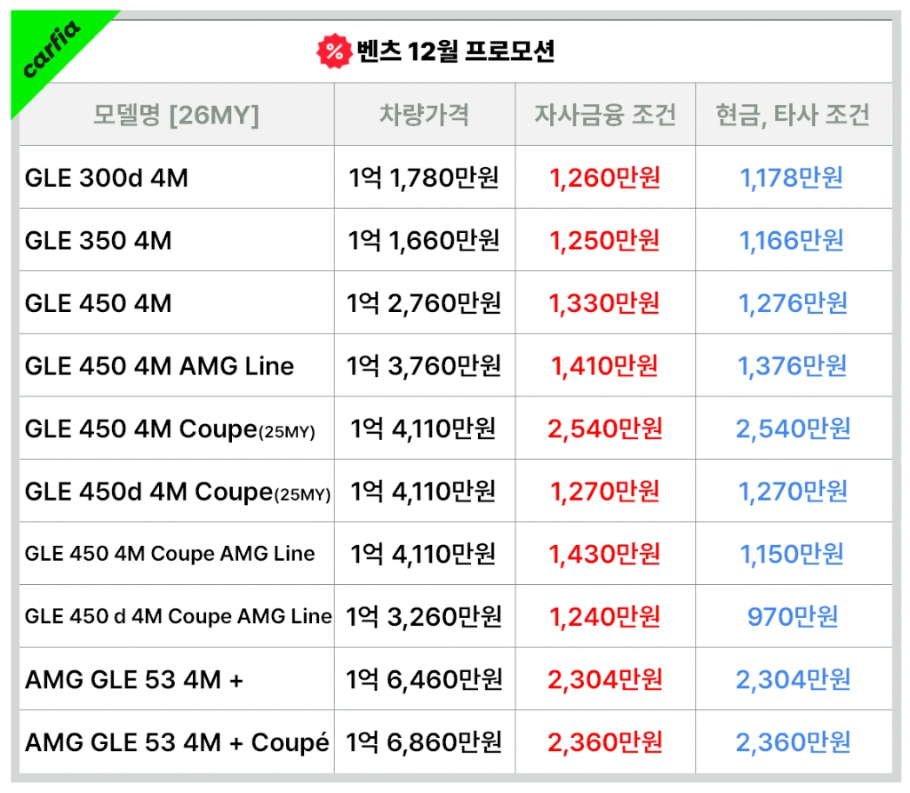Viewport: 910px width, 793px height.
Task: Select "GLE 450 4M AMG Line" model name
Action: pyautogui.click(x=160, y=365)
